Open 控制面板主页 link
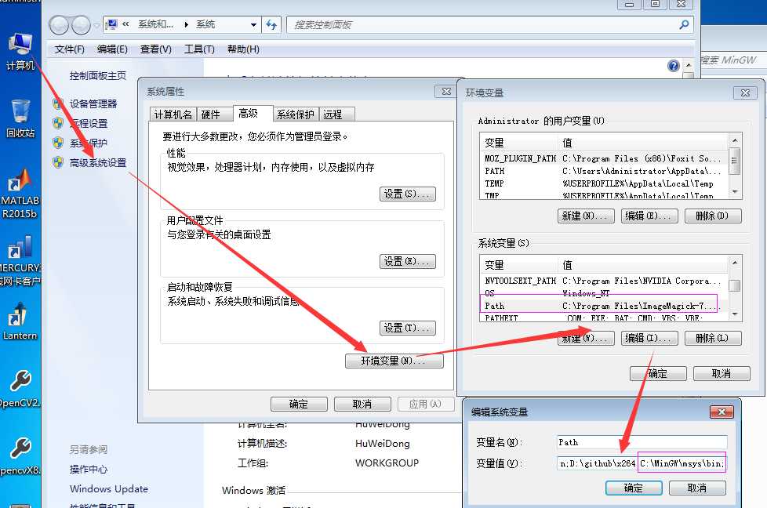Screen dimensions: 767x508 pyautogui.click(x=98, y=75)
